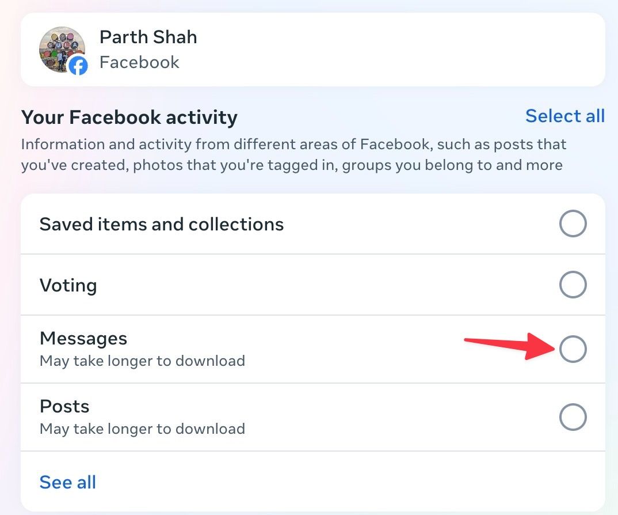618x515 pixels.
Task: Click the Facebook account name text
Action: pos(139,62)
